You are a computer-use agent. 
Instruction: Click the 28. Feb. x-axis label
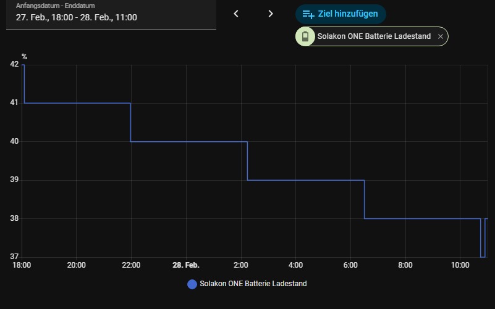click(185, 265)
